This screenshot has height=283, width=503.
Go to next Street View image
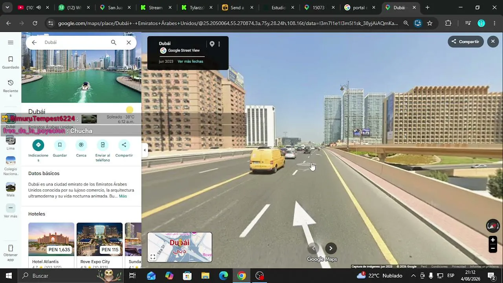[x=331, y=248]
